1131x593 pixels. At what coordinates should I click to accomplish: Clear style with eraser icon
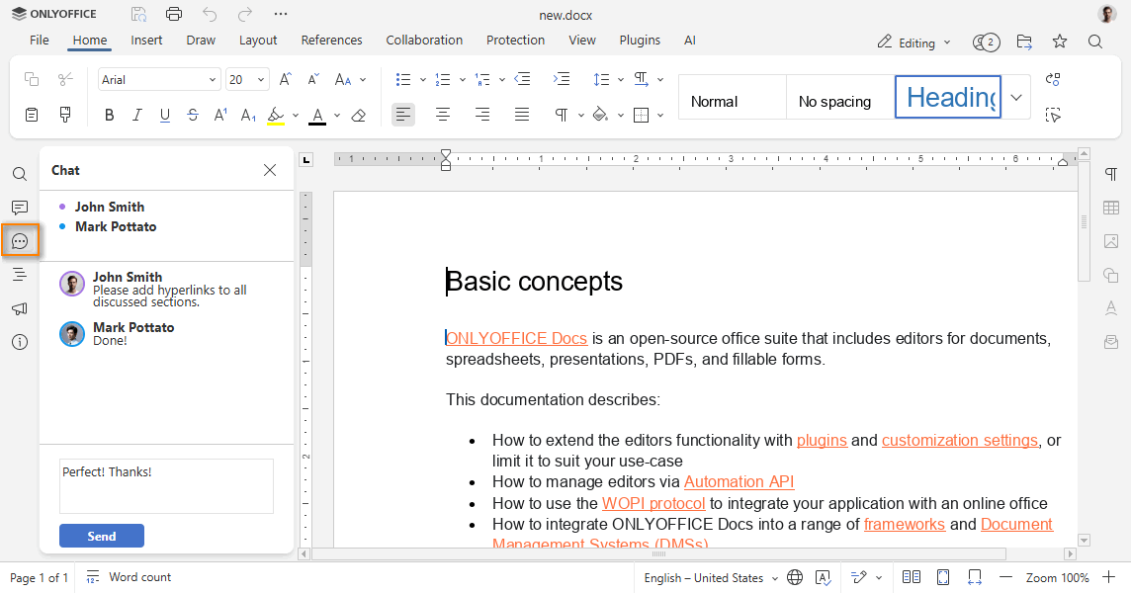point(359,115)
